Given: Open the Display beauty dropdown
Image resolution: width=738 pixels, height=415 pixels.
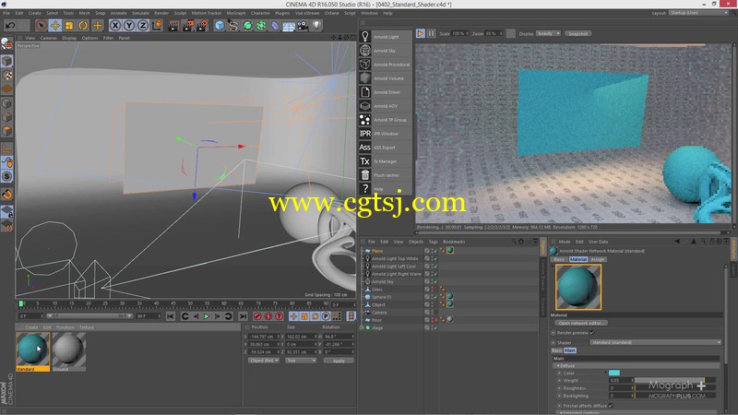Looking at the screenshot, I should coord(548,34).
